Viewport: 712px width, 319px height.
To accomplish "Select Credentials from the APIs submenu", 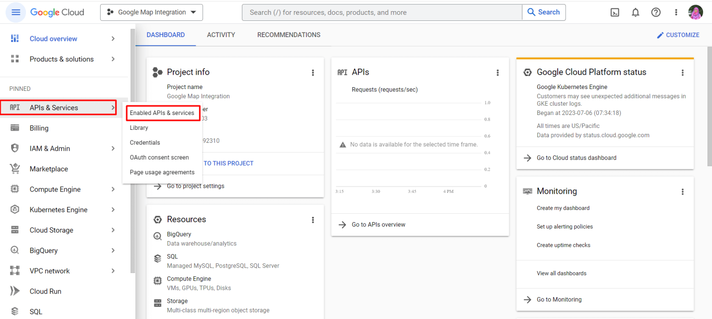I will coord(145,142).
